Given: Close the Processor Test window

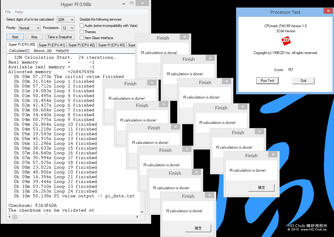Looking at the screenshot, I should tap(328, 11).
